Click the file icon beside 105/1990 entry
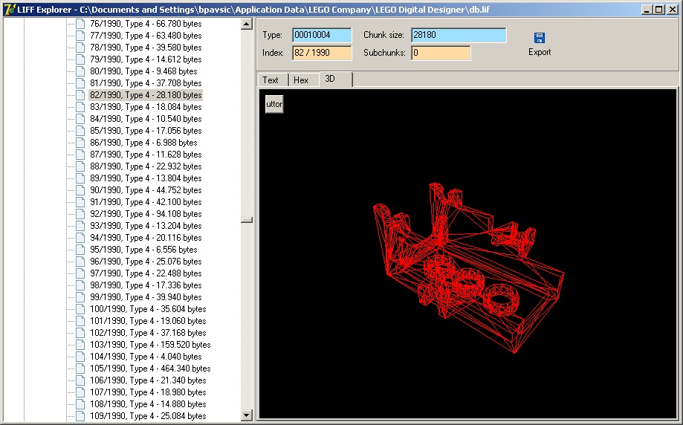 [x=80, y=369]
